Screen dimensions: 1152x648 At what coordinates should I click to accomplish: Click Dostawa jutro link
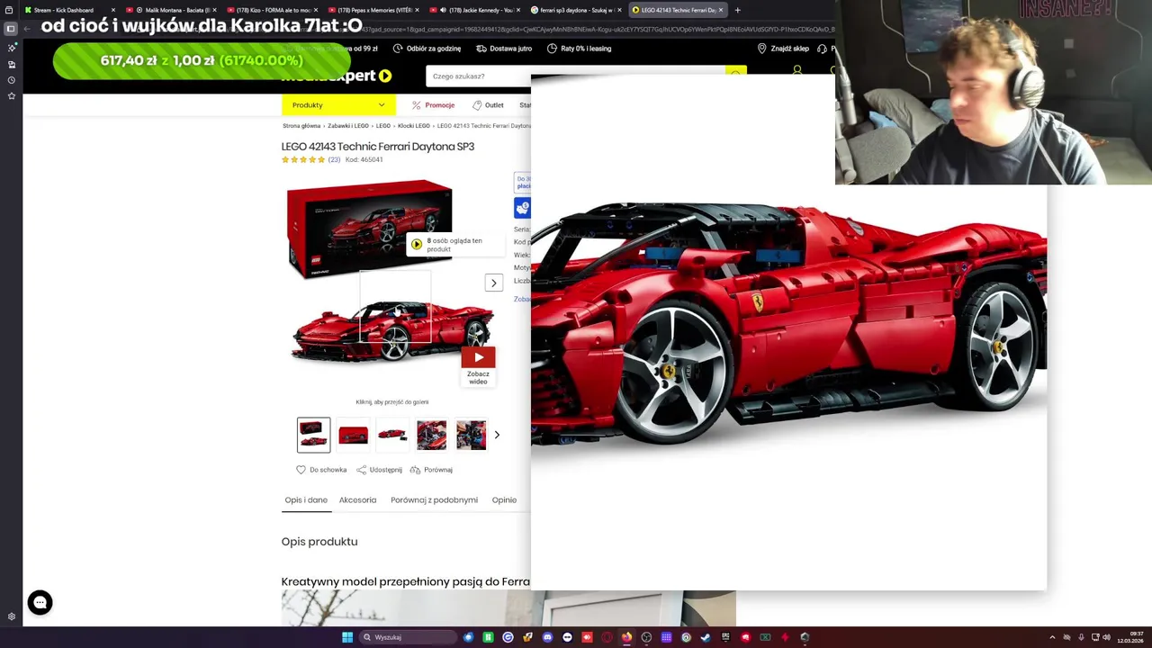click(x=504, y=49)
